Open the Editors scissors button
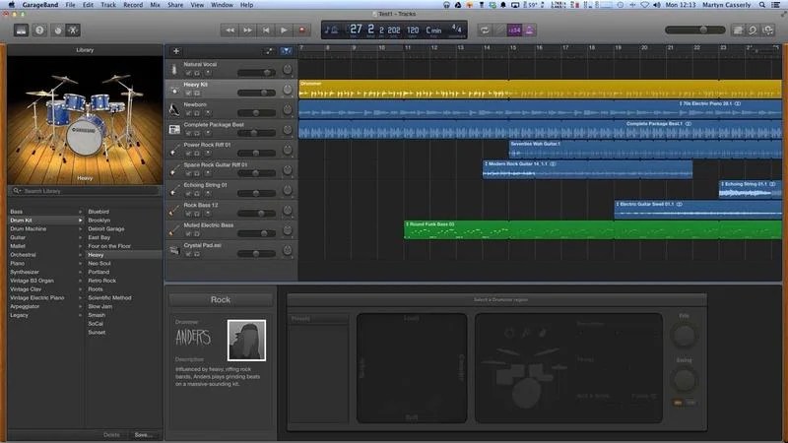788x443 pixels. tap(73, 31)
